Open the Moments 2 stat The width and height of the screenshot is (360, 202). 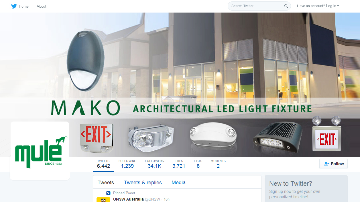(x=218, y=164)
